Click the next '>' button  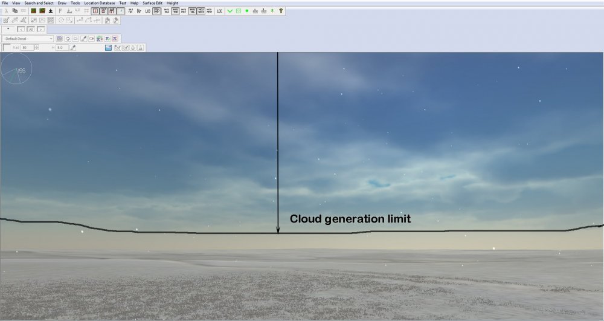pos(41,29)
